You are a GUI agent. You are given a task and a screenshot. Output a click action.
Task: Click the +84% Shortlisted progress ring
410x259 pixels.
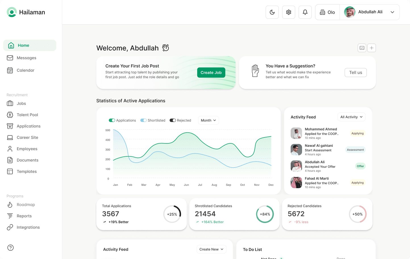(x=265, y=214)
